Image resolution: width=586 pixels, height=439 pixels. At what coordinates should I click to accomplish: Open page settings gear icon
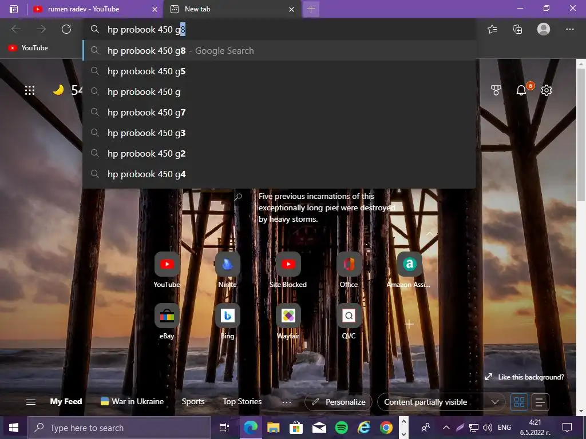point(547,90)
